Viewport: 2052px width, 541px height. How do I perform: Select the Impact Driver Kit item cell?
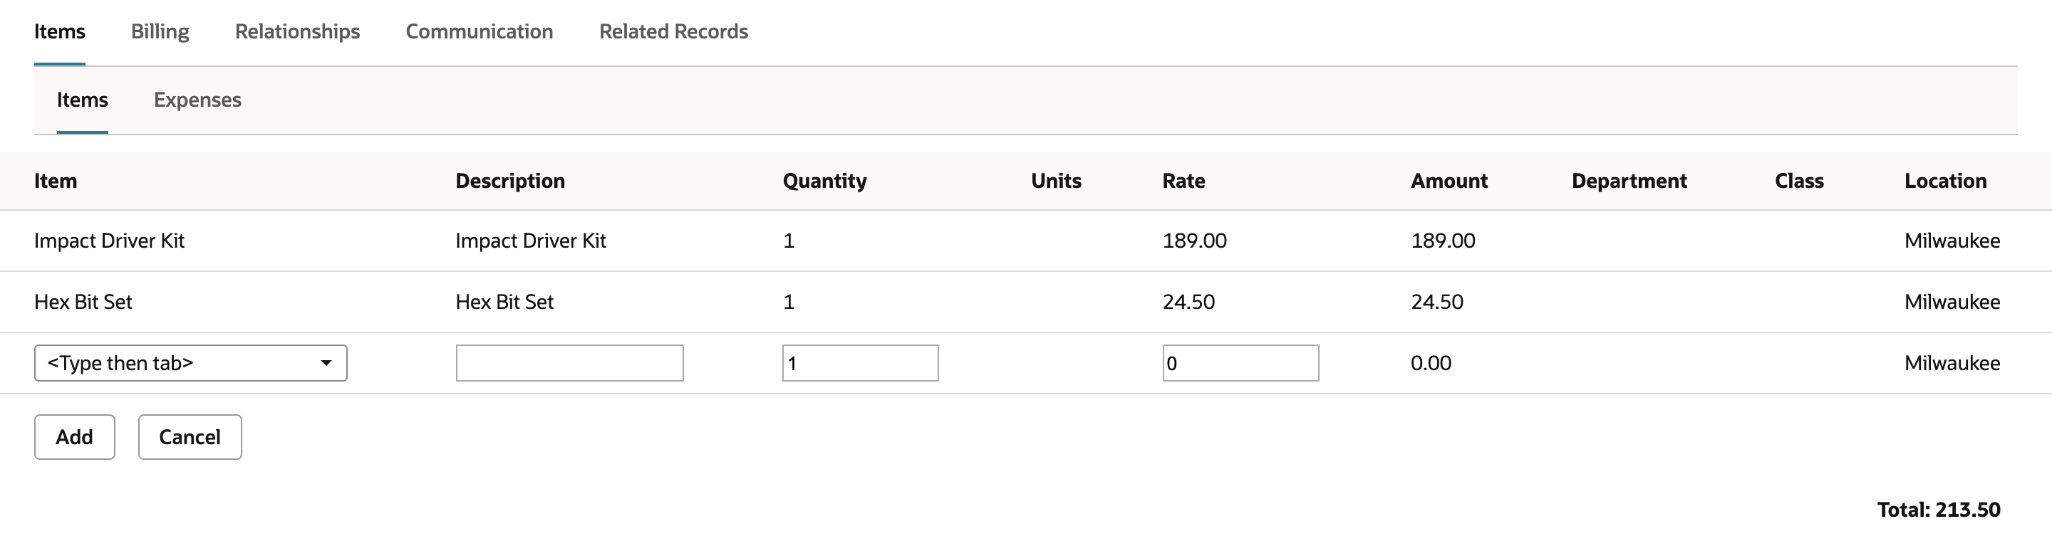(109, 241)
